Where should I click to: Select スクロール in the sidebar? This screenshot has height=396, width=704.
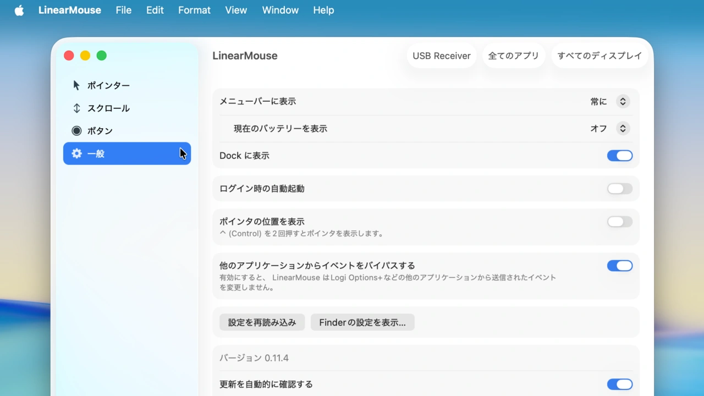(127, 108)
